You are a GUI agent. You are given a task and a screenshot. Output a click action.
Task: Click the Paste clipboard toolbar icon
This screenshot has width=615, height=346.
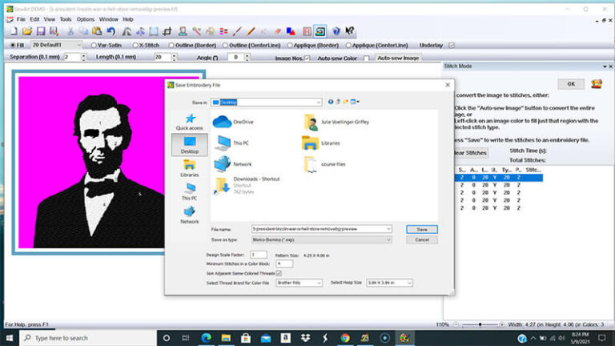[97, 31]
